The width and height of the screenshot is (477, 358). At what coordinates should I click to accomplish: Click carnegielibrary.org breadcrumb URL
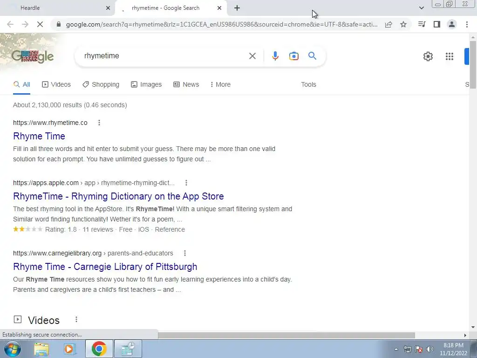(x=93, y=253)
